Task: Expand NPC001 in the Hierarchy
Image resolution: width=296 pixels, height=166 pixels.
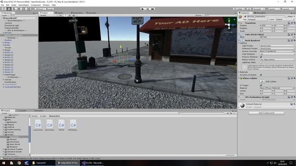Action: click(x=3, y=33)
